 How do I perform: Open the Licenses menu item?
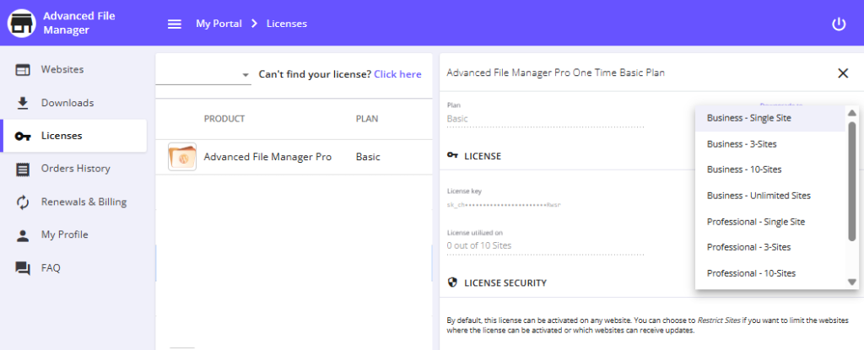point(73,136)
